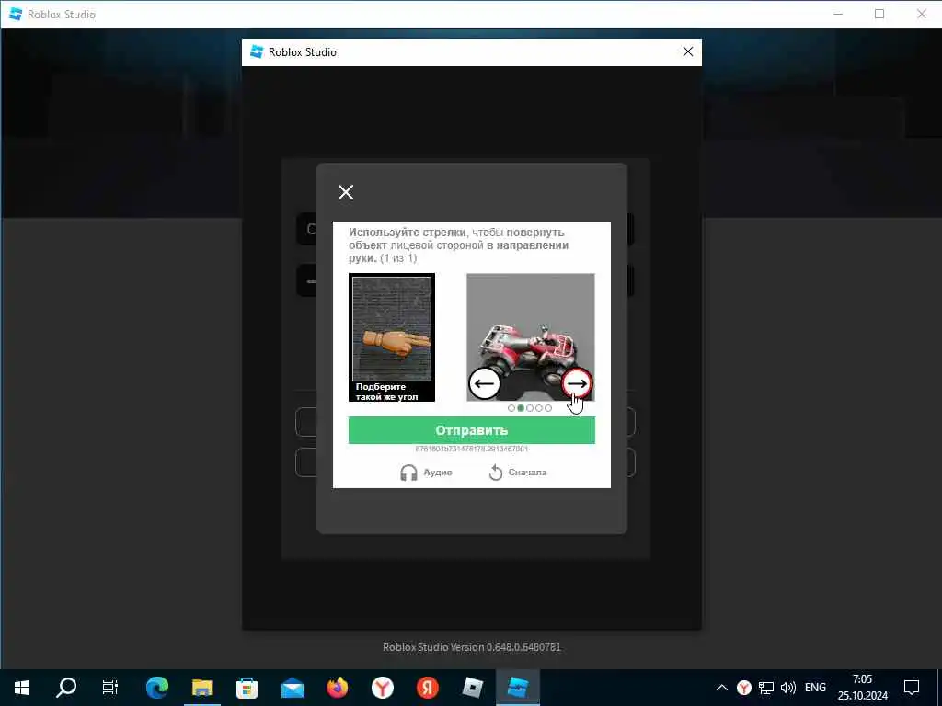Viewport: 942px width, 706px height.
Task: Open Microsoft Store from the taskbar
Action: pyautogui.click(x=247, y=688)
